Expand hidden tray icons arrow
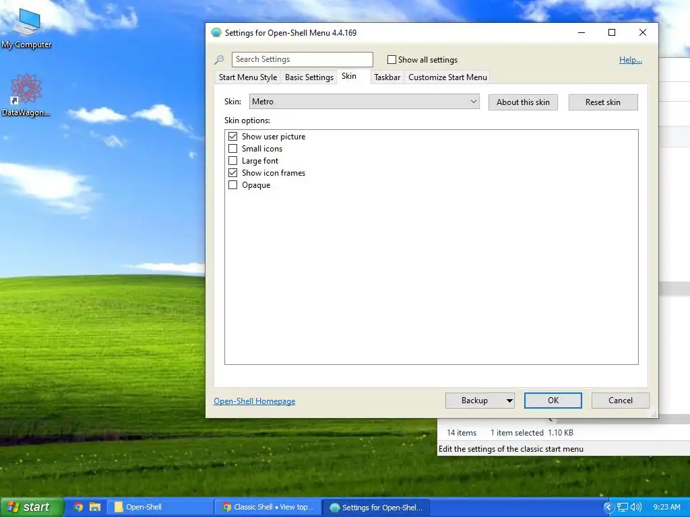 coord(608,507)
